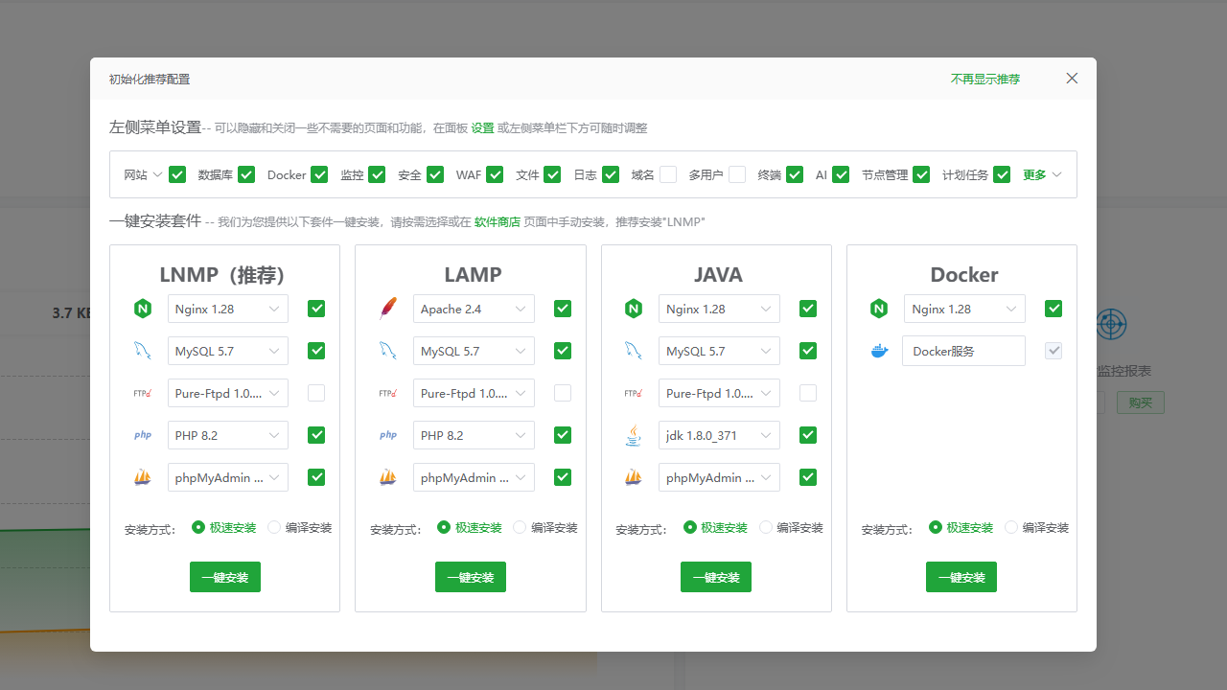The height and width of the screenshot is (690, 1227).
Task: Click the phpMyAdmin sailboat icon in LAMP panel
Action: click(x=388, y=477)
